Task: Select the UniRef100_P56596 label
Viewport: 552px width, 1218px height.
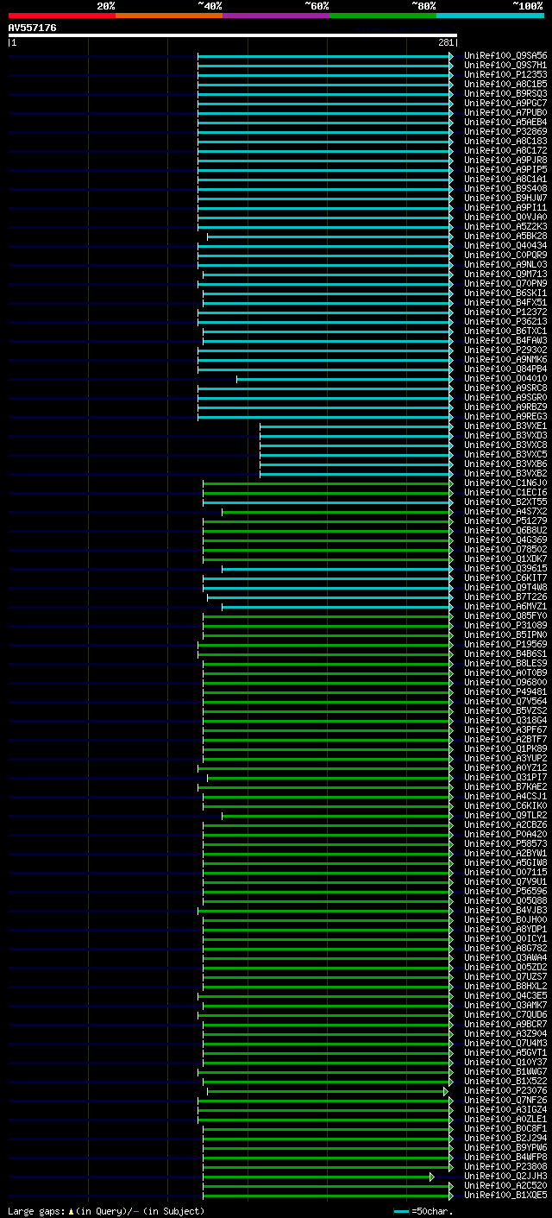Action: click(505, 892)
